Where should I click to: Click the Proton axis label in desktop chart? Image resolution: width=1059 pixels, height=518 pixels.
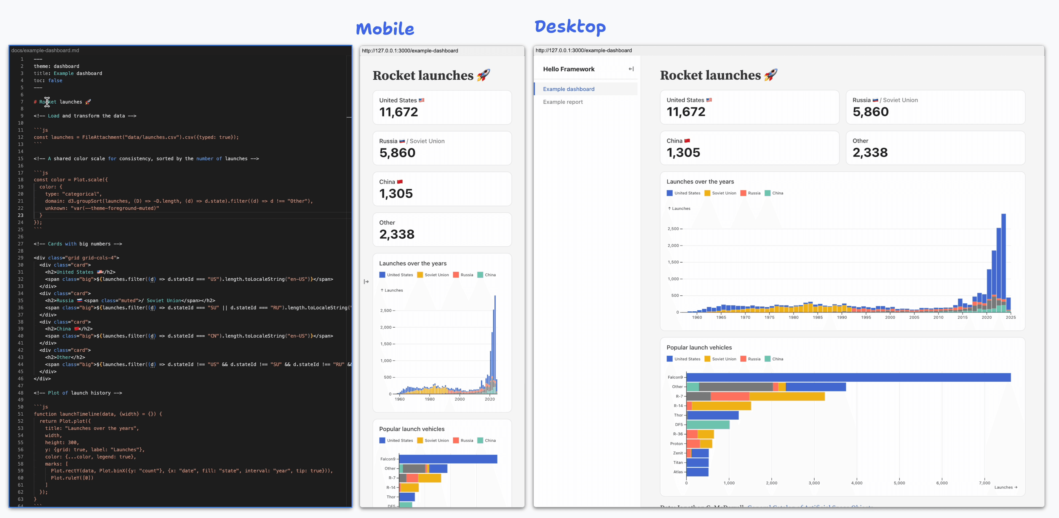[676, 444]
